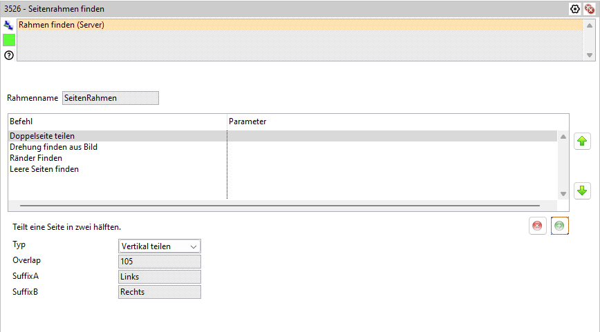The height and width of the screenshot is (332, 600).
Task: Click the red gear icon in title bar
Action: coord(589,9)
